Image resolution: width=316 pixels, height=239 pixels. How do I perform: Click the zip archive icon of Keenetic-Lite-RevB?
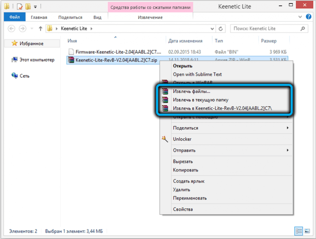pyautogui.click(x=71, y=60)
